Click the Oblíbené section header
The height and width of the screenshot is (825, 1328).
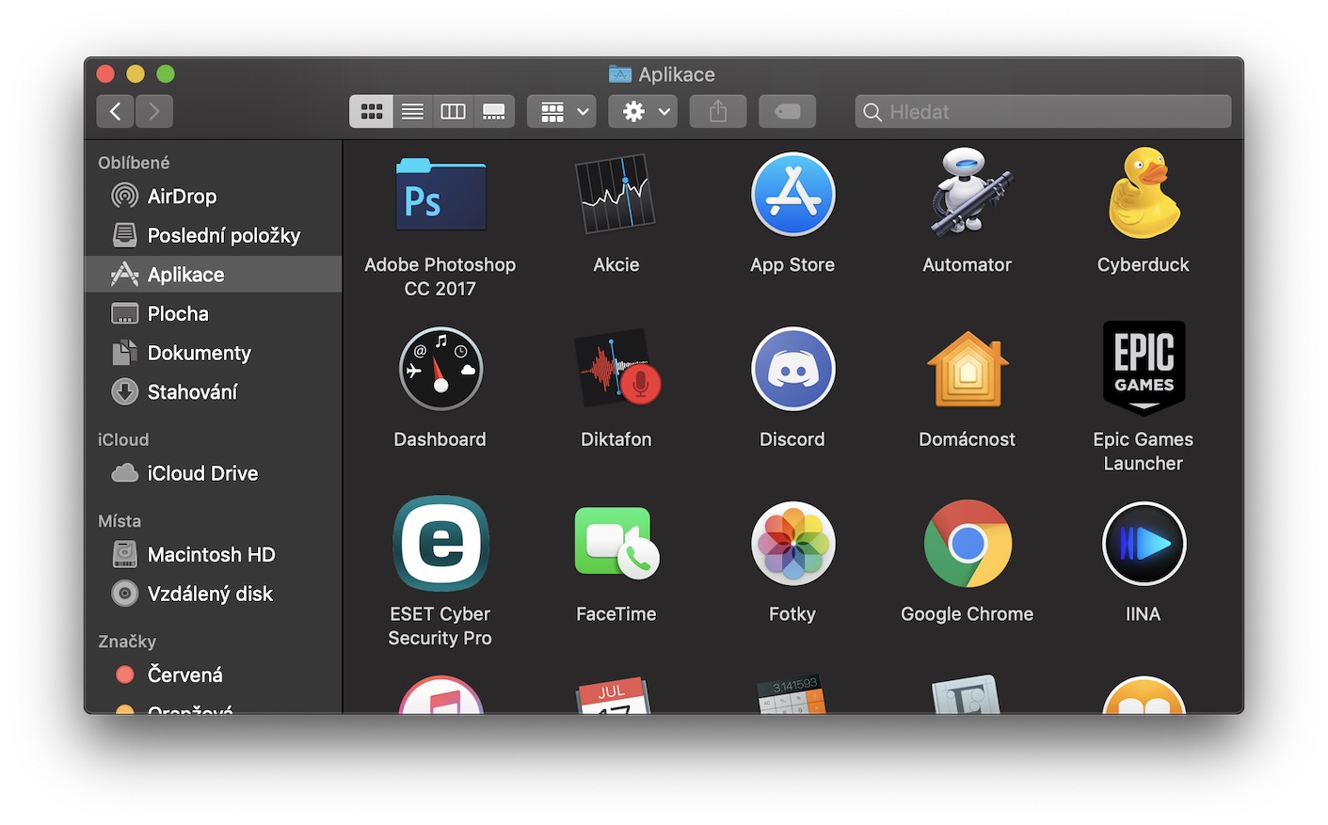tap(134, 163)
